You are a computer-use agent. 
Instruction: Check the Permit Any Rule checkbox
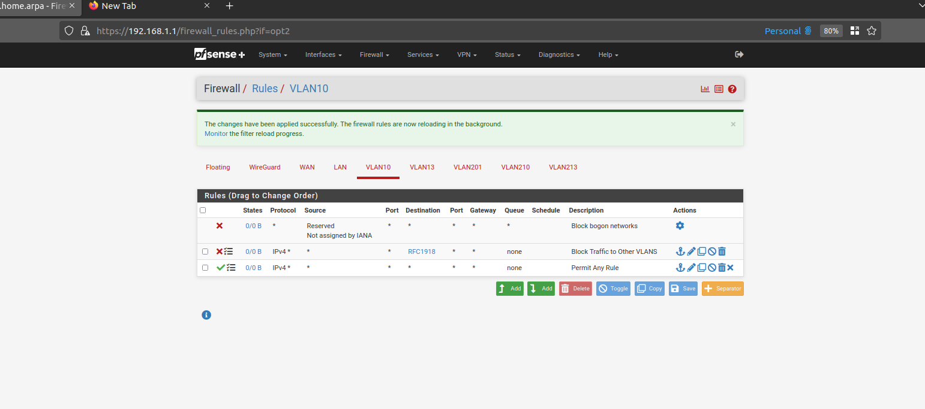(x=205, y=268)
